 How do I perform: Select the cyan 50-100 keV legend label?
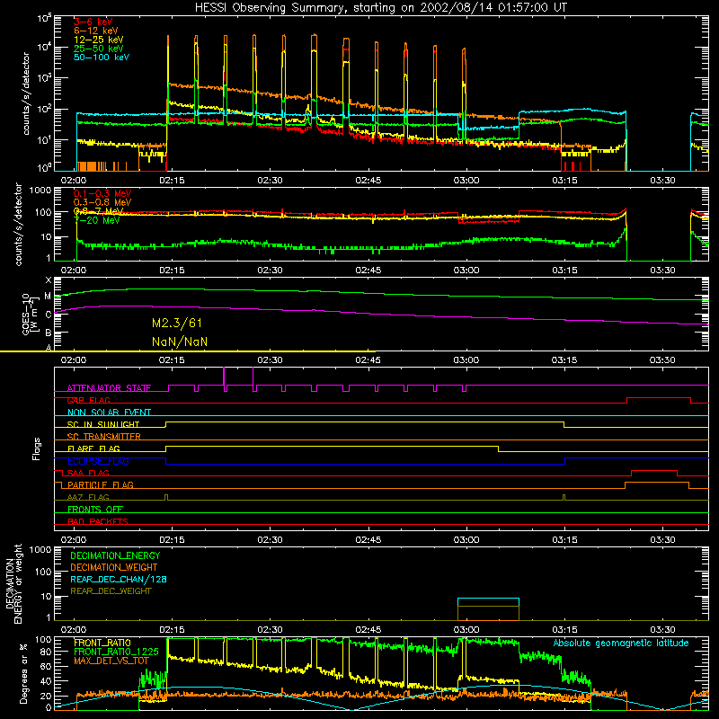click(102, 58)
